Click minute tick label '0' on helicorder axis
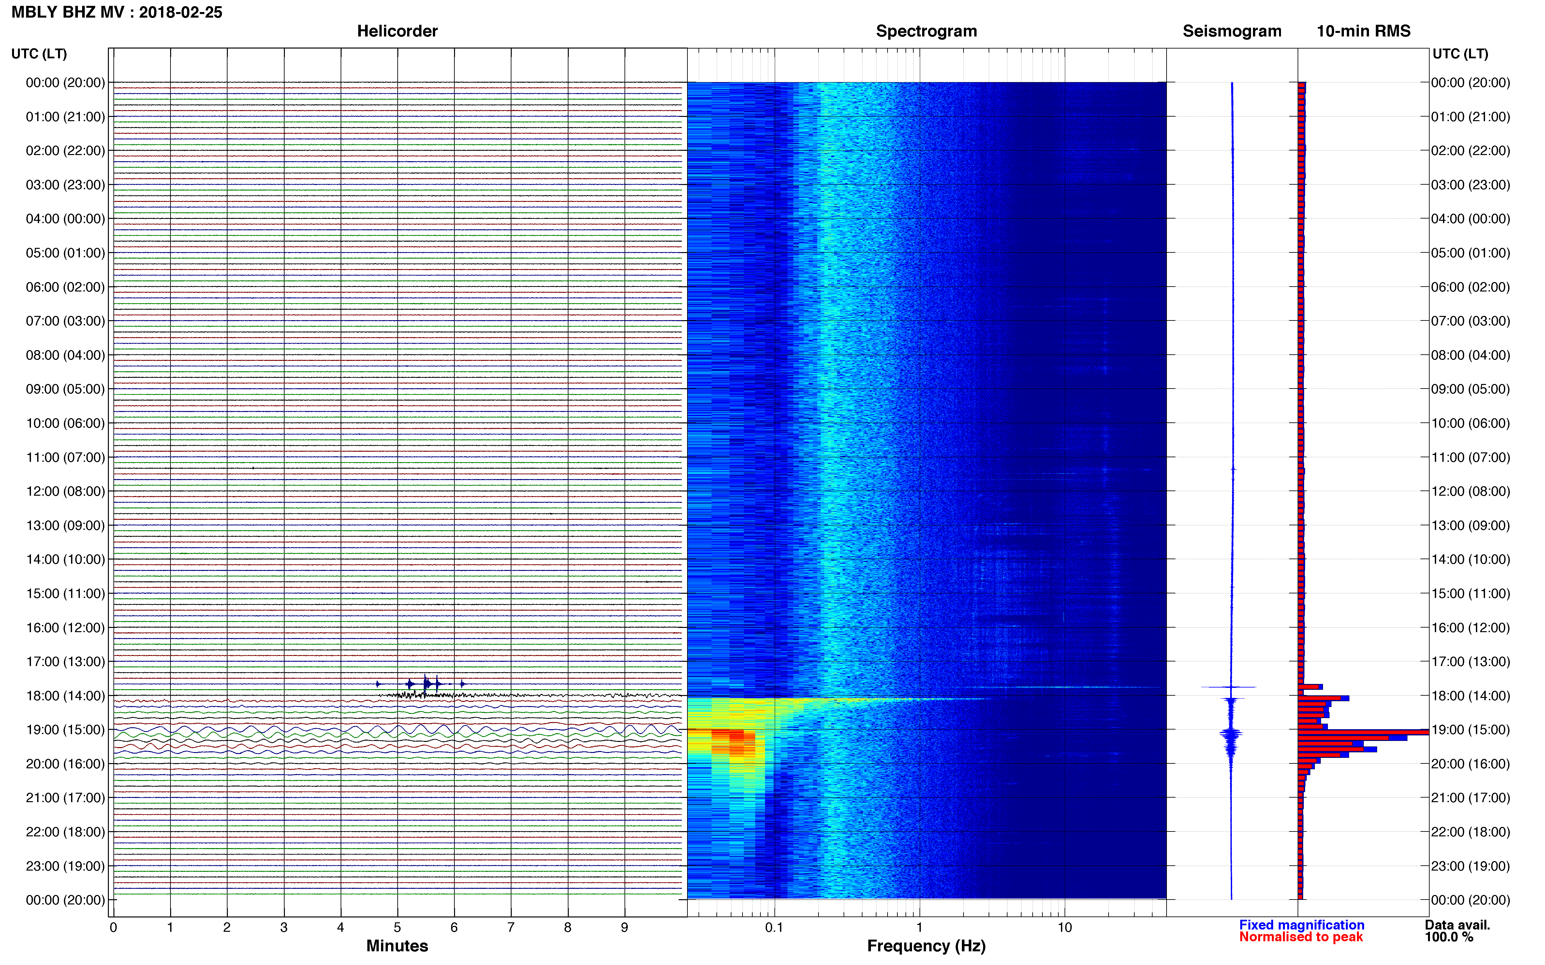Viewport: 1545px width, 965px height. [113, 927]
